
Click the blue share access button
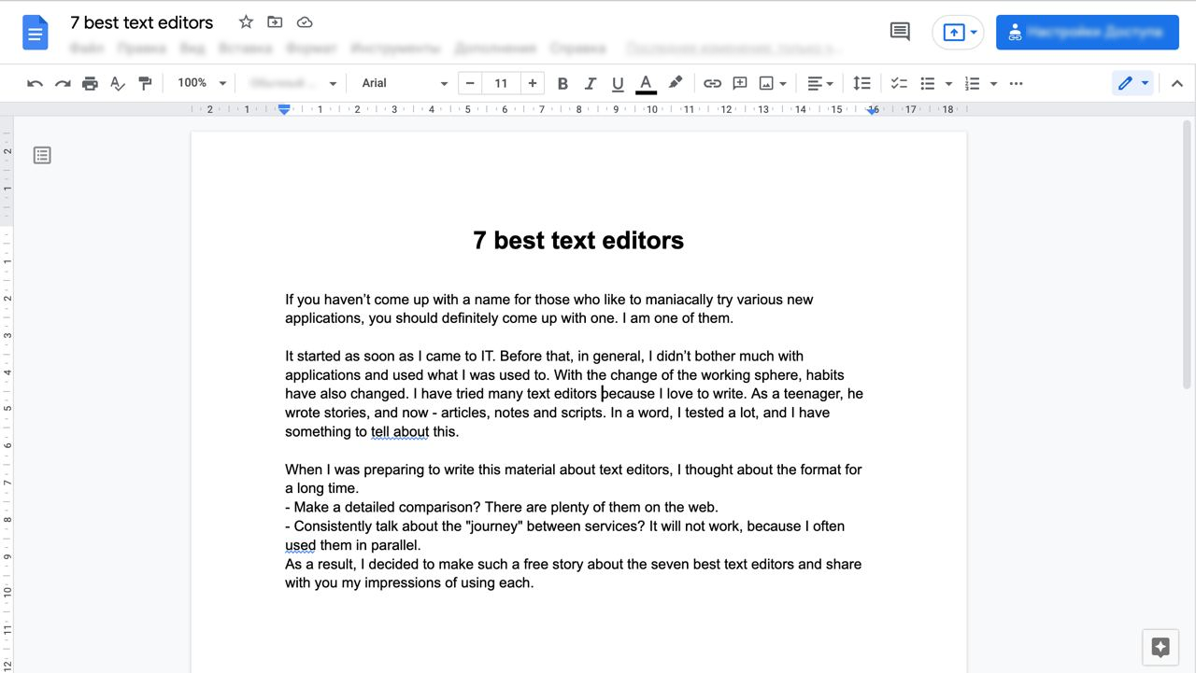1086,32
